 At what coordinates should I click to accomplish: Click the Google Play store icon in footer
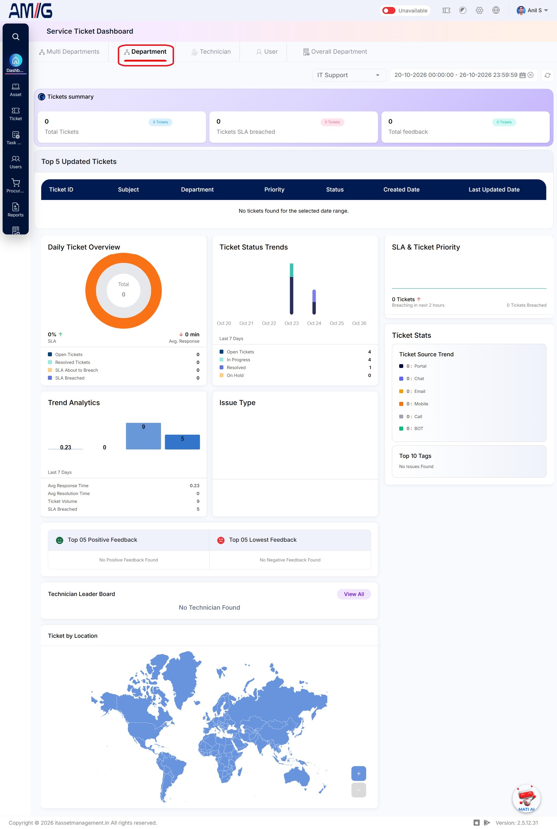(x=487, y=823)
